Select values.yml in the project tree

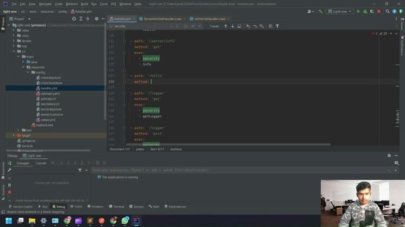[48, 120]
